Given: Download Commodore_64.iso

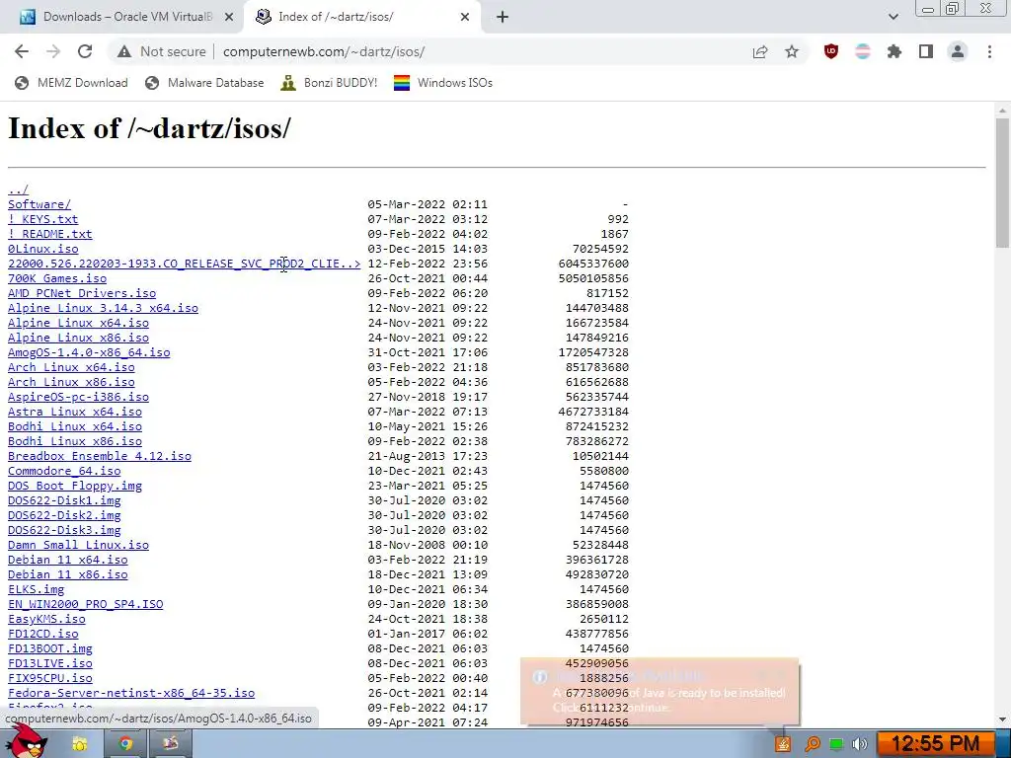Looking at the screenshot, I should click(x=64, y=471).
